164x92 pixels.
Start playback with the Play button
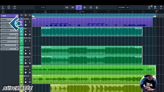pos(85,7)
